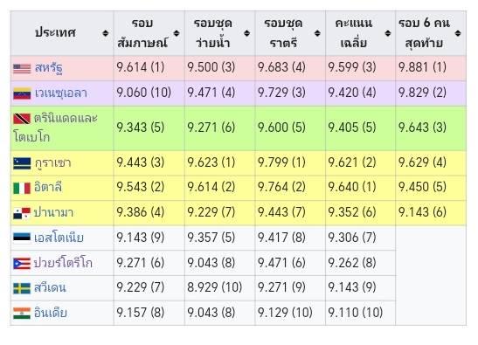Click the Sweden flag icon

(22, 288)
